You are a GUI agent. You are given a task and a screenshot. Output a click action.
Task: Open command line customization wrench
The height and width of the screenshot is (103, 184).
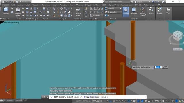47,97
